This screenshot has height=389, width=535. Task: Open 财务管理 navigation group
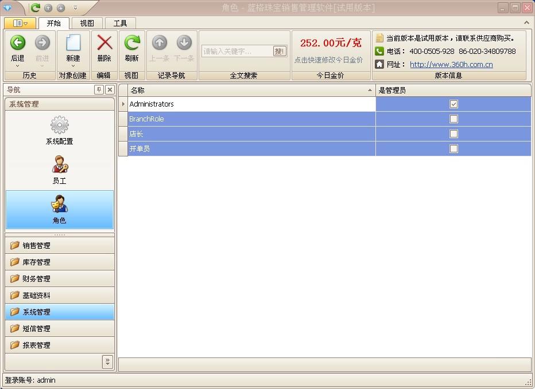point(60,278)
